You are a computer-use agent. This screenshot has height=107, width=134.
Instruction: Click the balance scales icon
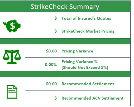point(12,57)
